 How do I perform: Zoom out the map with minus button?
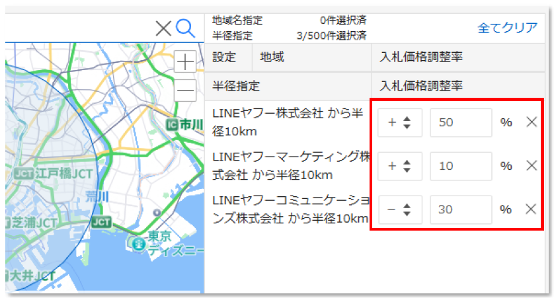coord(185,91)
